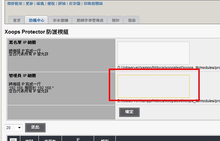The height and width of the screenshot is (141, 220).
Task: Select the 防護中心 tab
Action: click(x=36, y=20)
